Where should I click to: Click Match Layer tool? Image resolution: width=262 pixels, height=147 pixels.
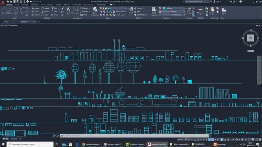tap(119, 15)
